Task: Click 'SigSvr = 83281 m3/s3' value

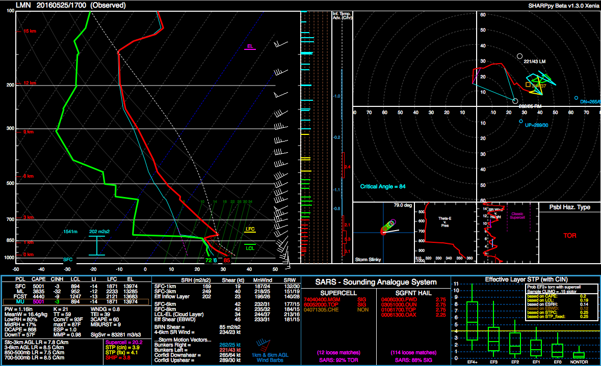Action: tap(116, 334)
